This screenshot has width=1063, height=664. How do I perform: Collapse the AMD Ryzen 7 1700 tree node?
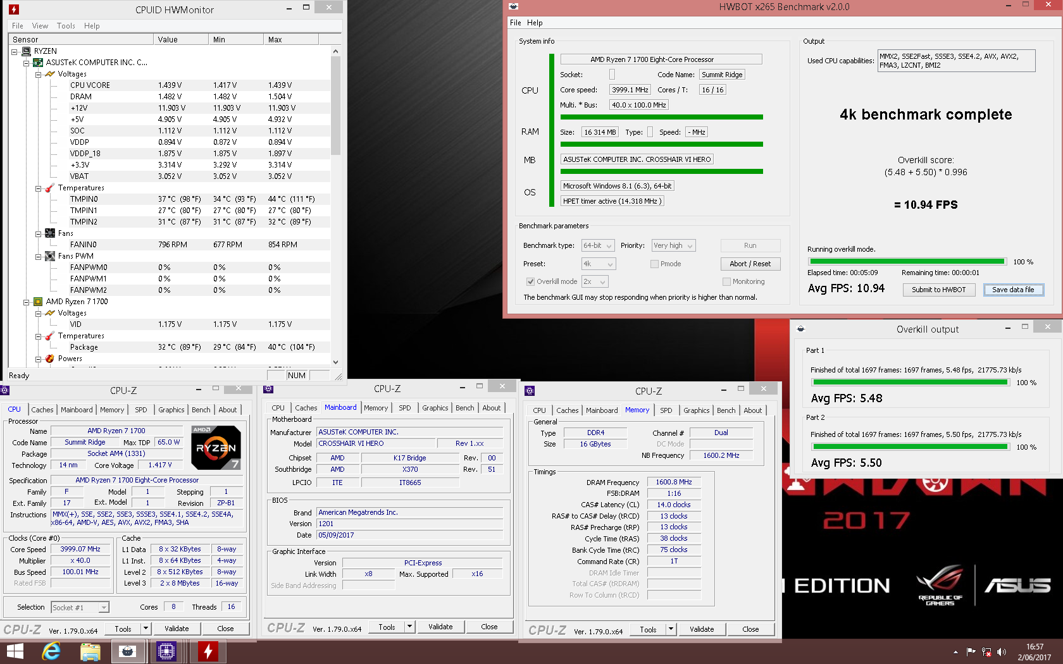tap(26, 302)
